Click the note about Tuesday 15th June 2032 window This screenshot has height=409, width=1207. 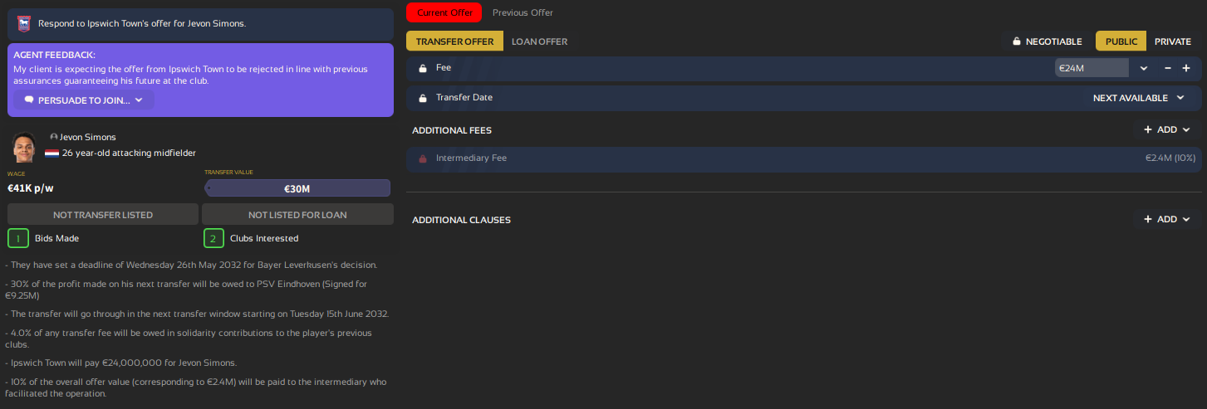(196, 314)
